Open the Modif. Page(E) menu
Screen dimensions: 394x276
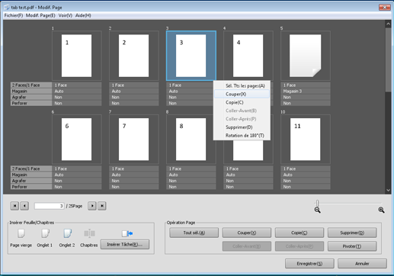coord(40,15)
